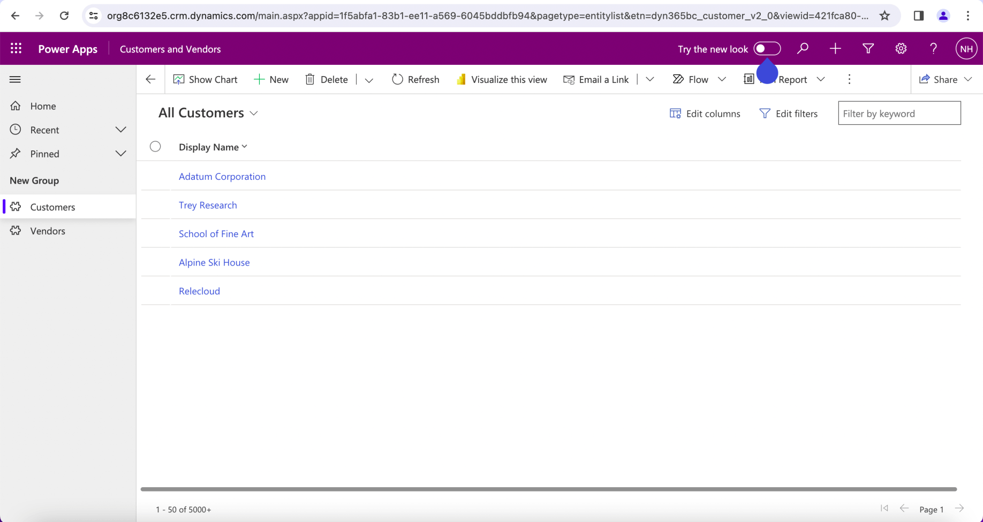Create a New customer record
This screenshot has height=522, width=983.
pos(271,79)
